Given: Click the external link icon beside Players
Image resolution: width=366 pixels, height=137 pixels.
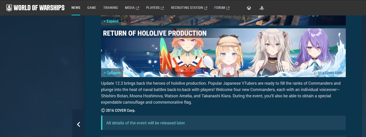Looking at the screenshot, I should (162, 8).
